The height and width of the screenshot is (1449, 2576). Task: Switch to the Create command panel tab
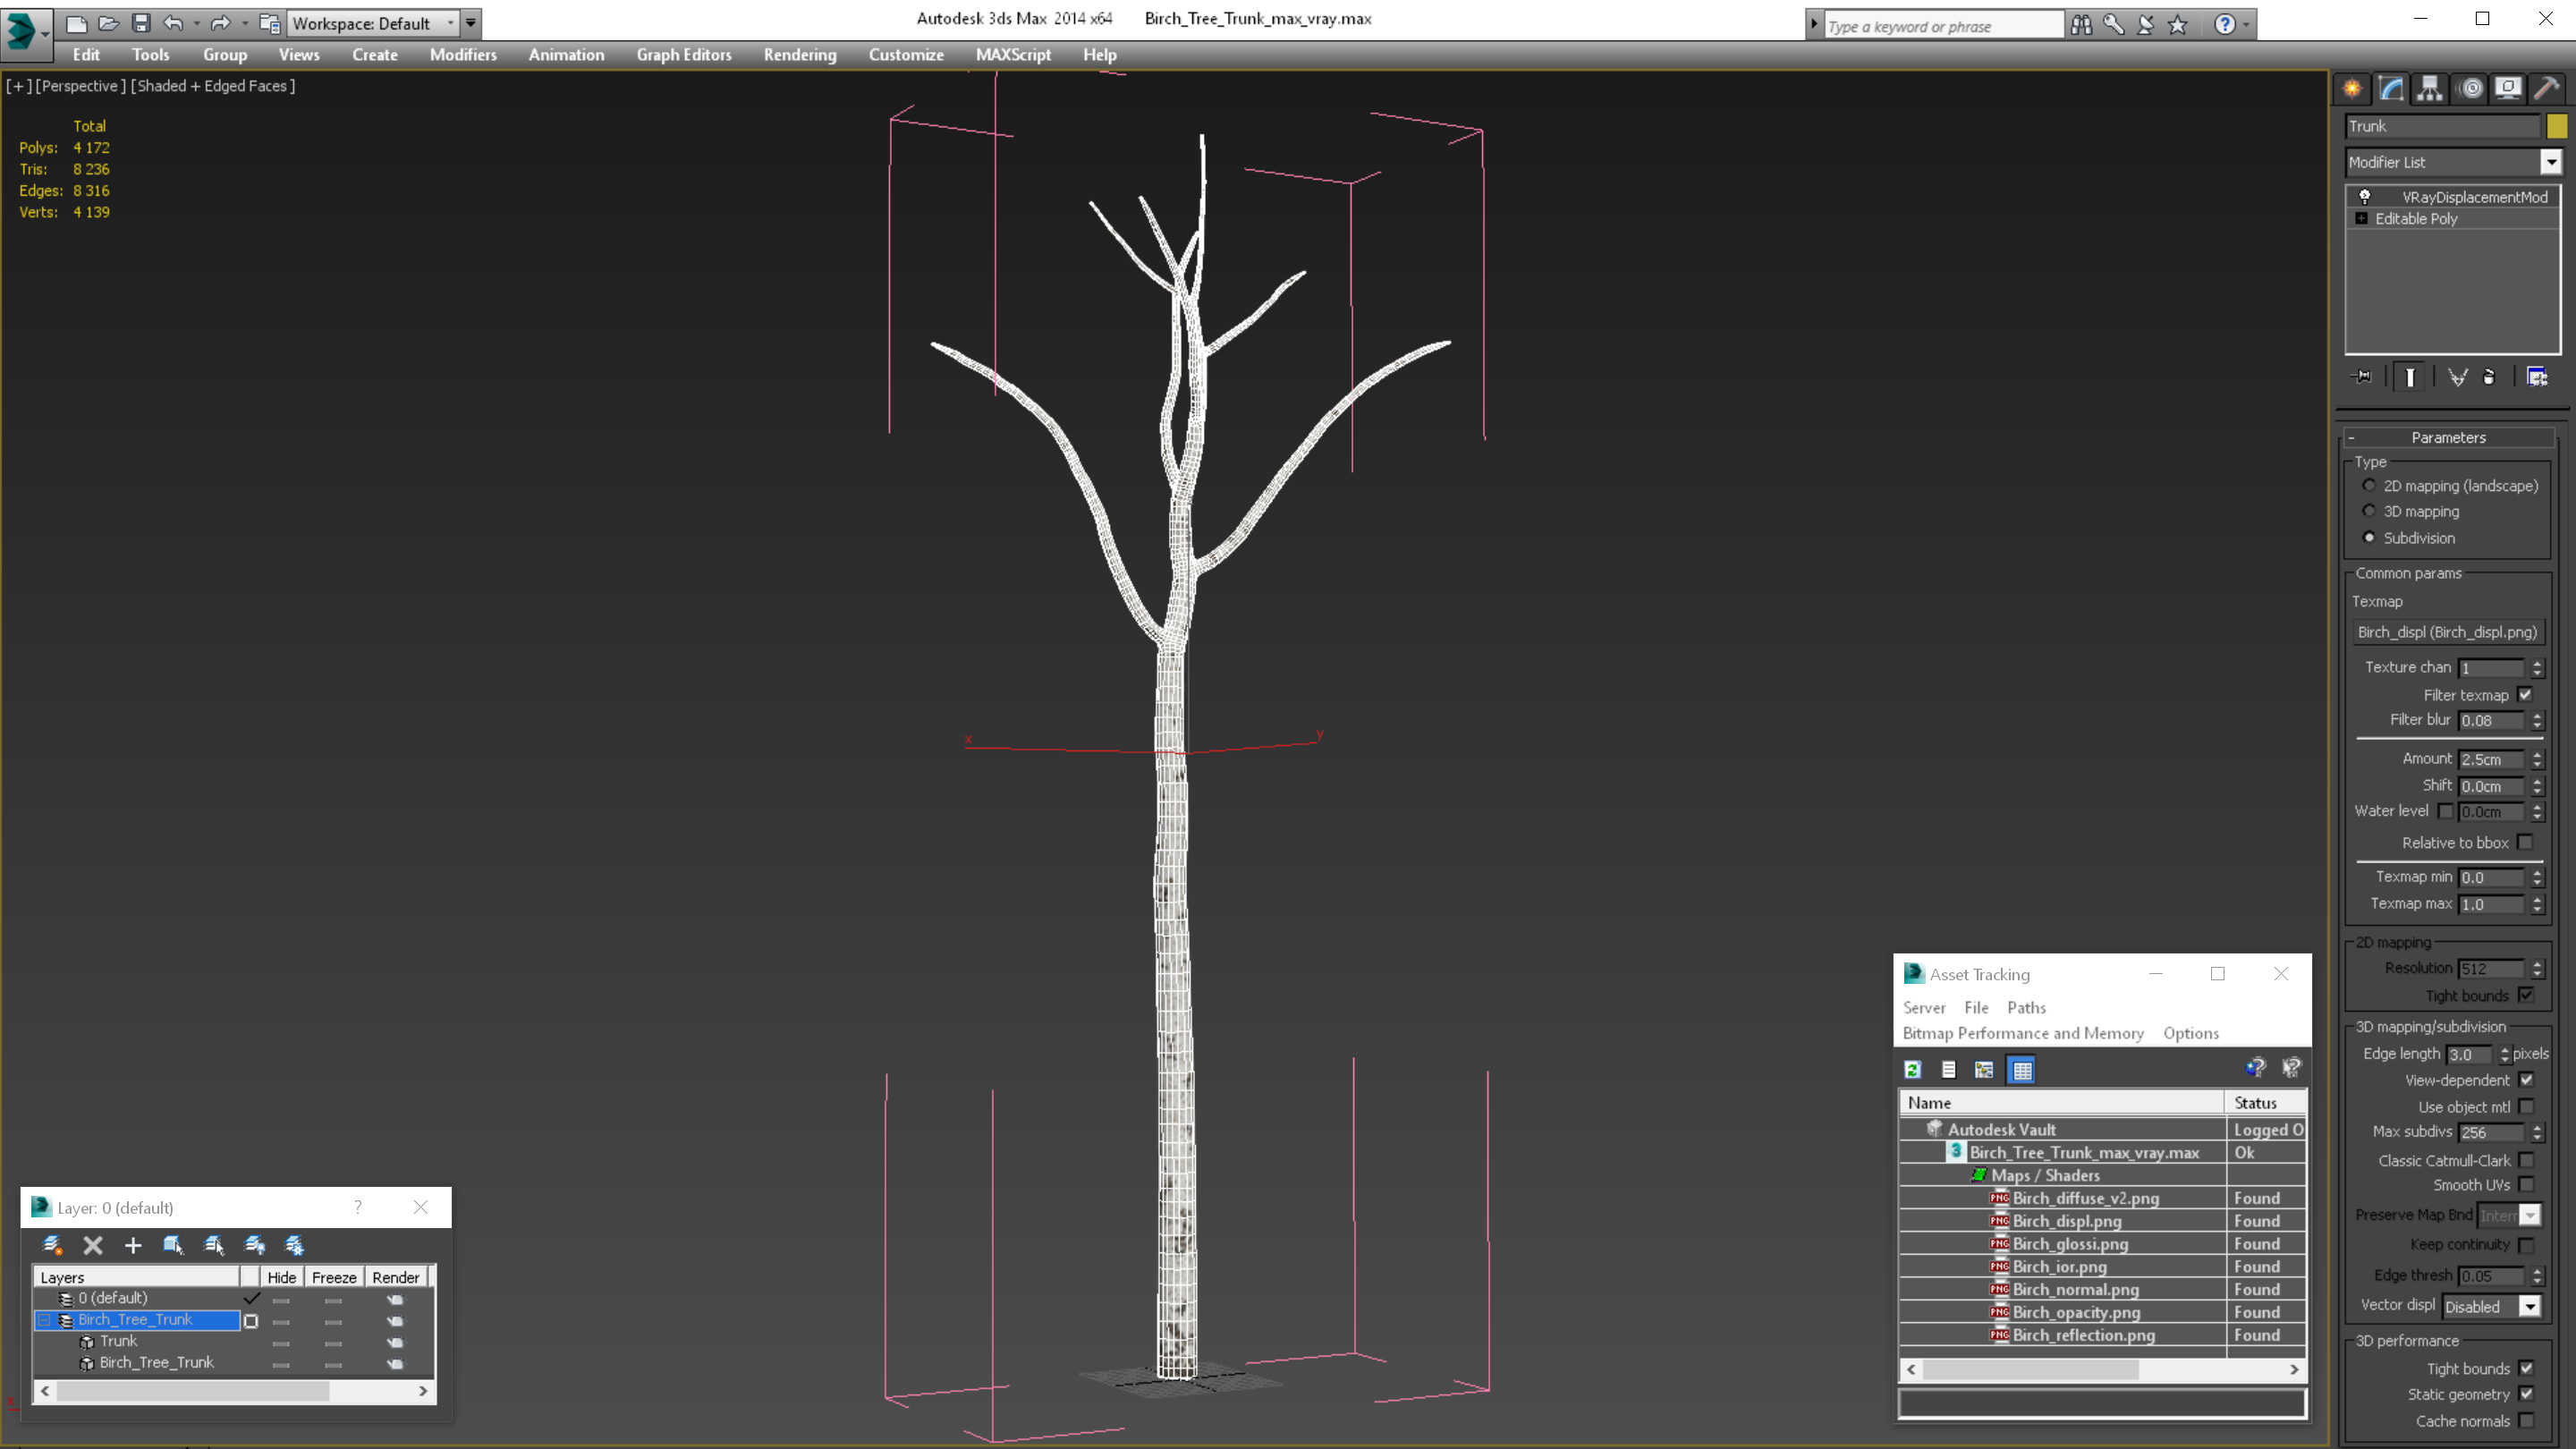[2352, 89]
